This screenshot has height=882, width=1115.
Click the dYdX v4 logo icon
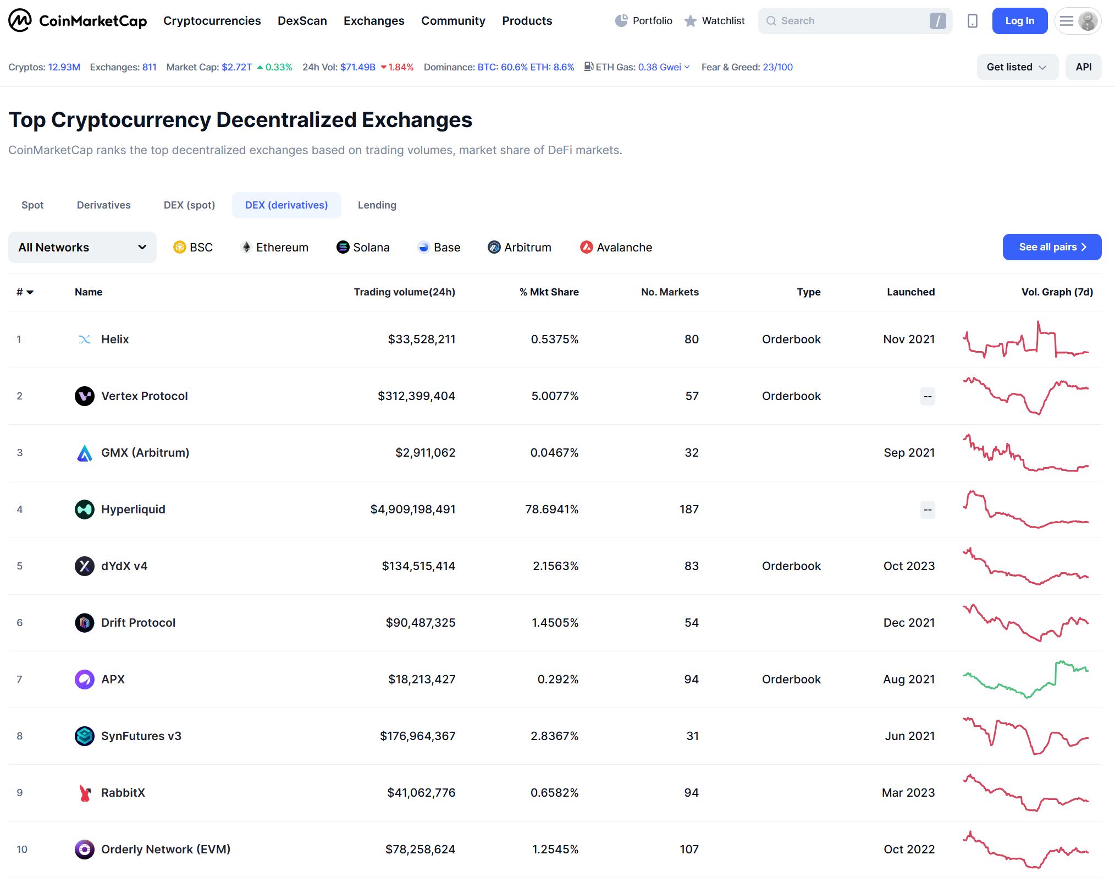85,566
